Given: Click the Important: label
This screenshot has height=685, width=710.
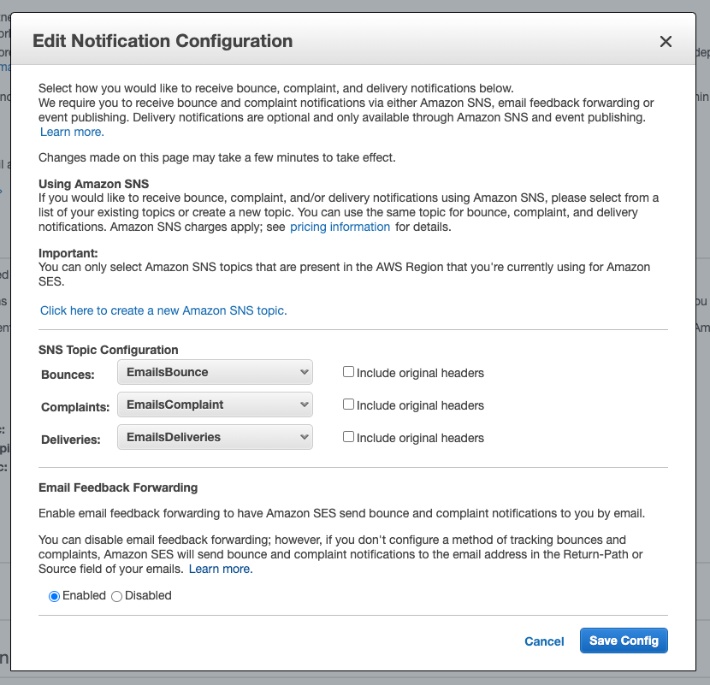Looking at the screenshot, I should 68,253.
